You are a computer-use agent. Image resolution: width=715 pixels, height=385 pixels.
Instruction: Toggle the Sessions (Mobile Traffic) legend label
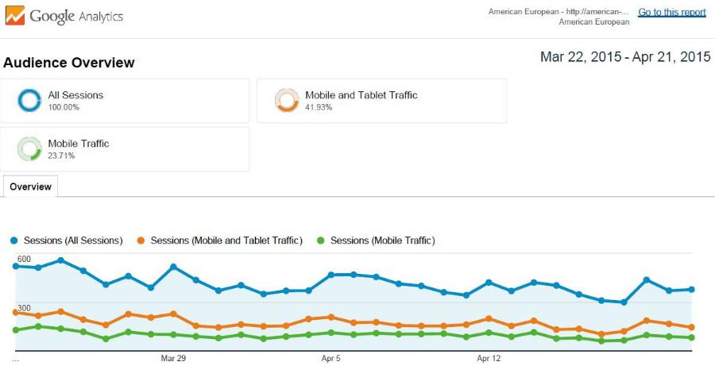pos(382,241)
